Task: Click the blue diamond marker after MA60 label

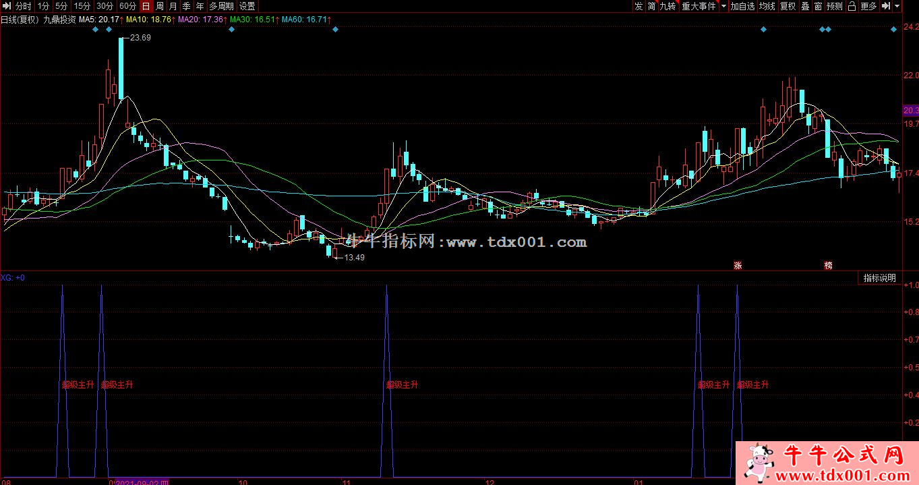Action: (x=335, y=30)
